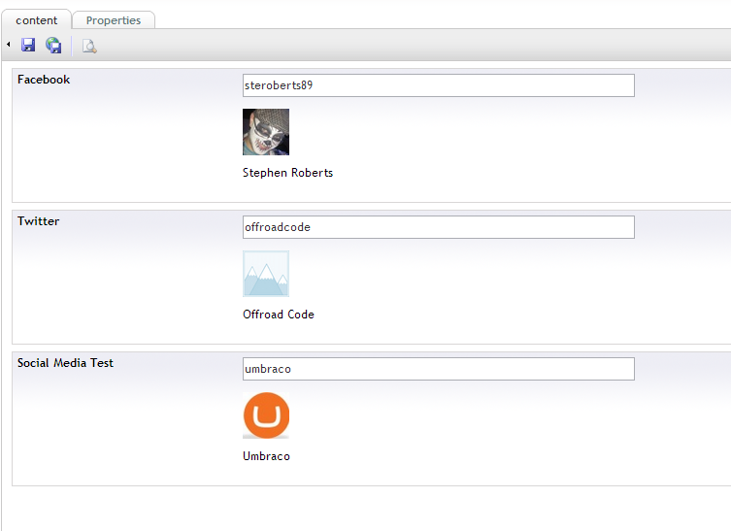Click the Social Media Test field with umbraco
Screen dimensions: 731x531
click(438, 369)
